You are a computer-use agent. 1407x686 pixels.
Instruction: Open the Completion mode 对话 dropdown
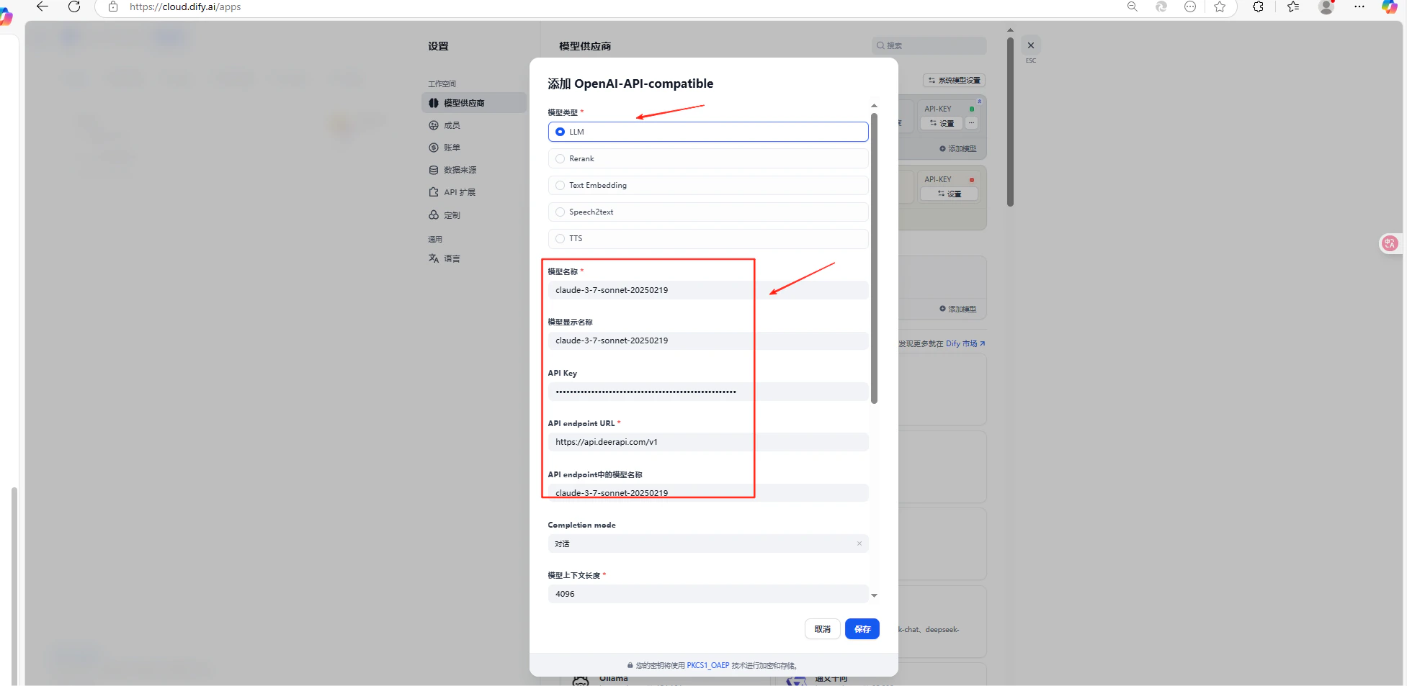(x=707, y=543)
